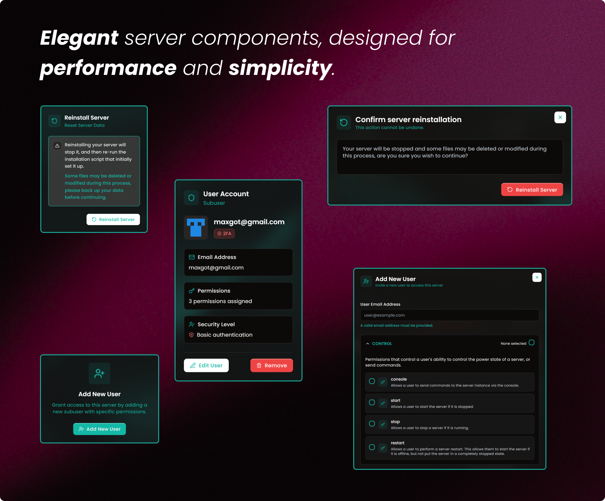This screenshot has height=501, width=605.
Task: Click the key icon in the console row
Action: [x=383, y=382]
